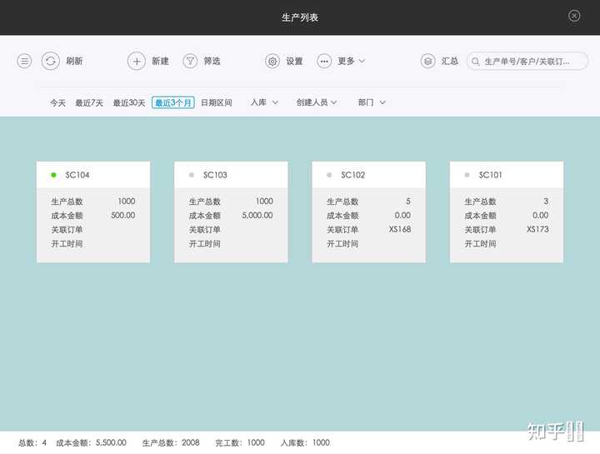Viewport: 600px width, 454px height.
Task: Focus the 生产单号/客户/关联订 search field
Action: [x=527, y=61]
